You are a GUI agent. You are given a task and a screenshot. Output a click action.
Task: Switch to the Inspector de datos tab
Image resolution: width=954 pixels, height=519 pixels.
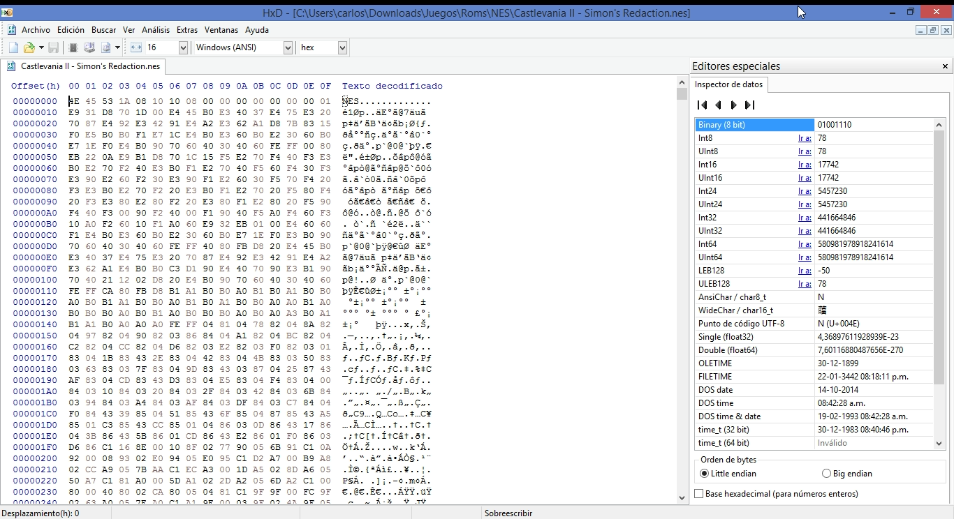[729, 84]
